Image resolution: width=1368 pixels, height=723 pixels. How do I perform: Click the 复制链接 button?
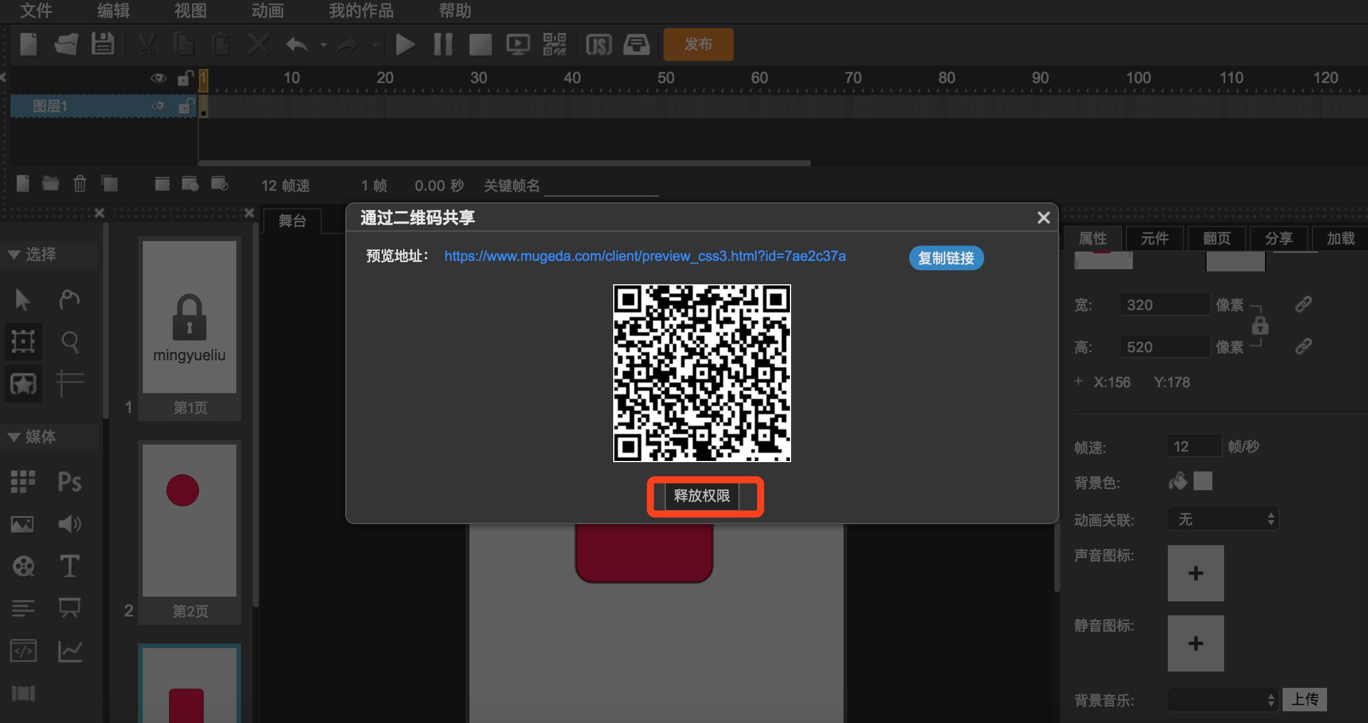946,258
